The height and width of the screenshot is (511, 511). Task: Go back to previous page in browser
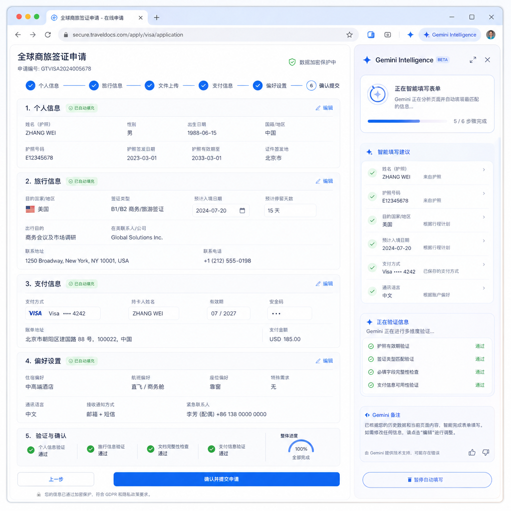pyautogui.click(x=18, y=34)
